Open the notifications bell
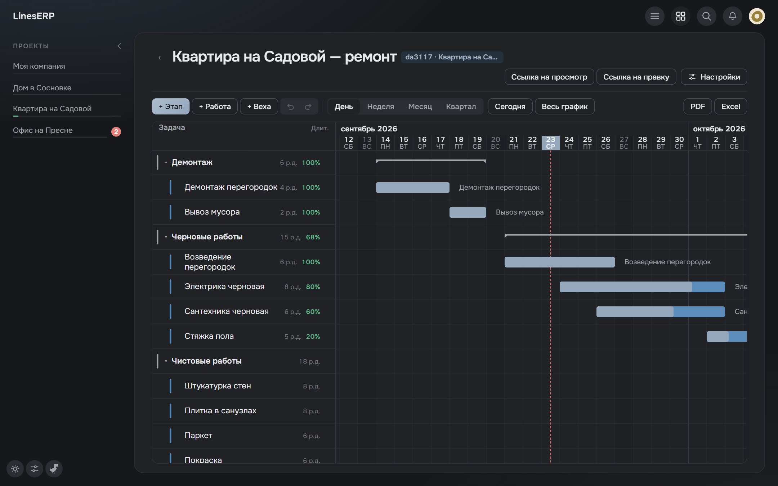778x486 pixels. (x=732, y=16)
